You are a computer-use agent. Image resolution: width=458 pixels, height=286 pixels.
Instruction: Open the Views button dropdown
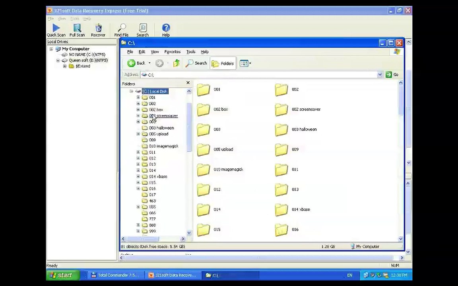coord(245,63)
